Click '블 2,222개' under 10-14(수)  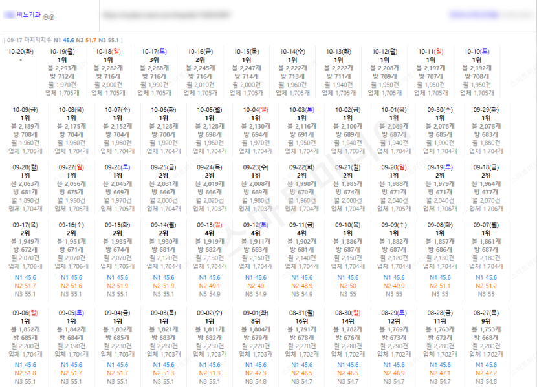(x=292, y=68)
